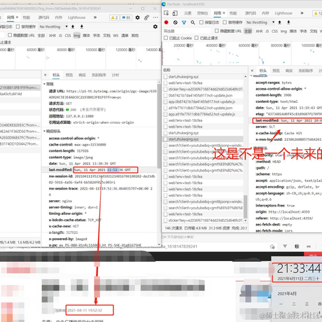This screenshot has height=322, width=322.
Task: Click import HAR up-arrow in left DevTools
Action: coord(73,27)
